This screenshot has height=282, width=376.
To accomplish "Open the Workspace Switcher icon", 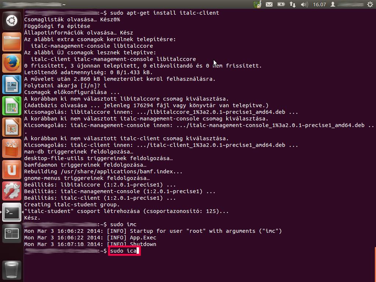I will click(11, 234).
